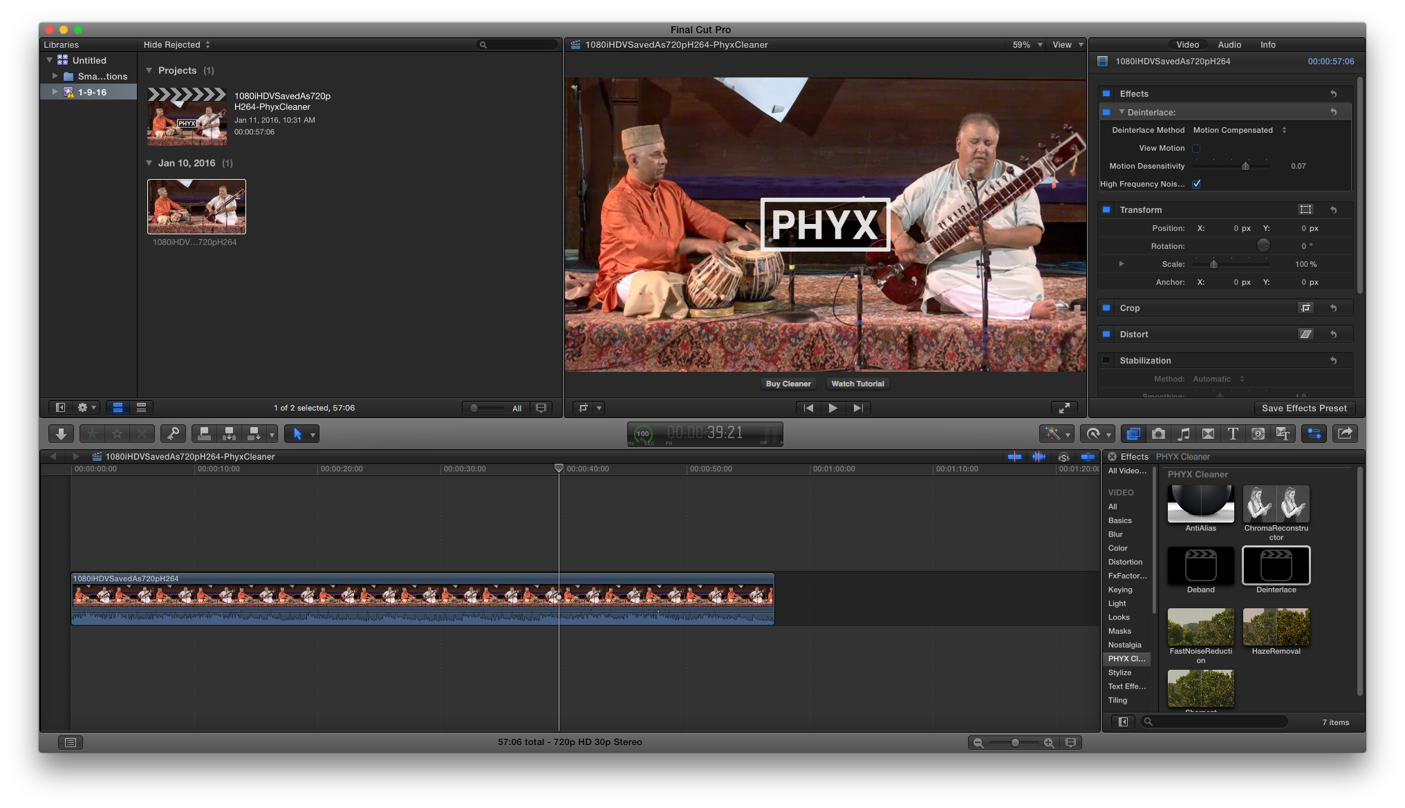
Task: Open the Hide Rejected filter menu
Action: coord(177,44)
